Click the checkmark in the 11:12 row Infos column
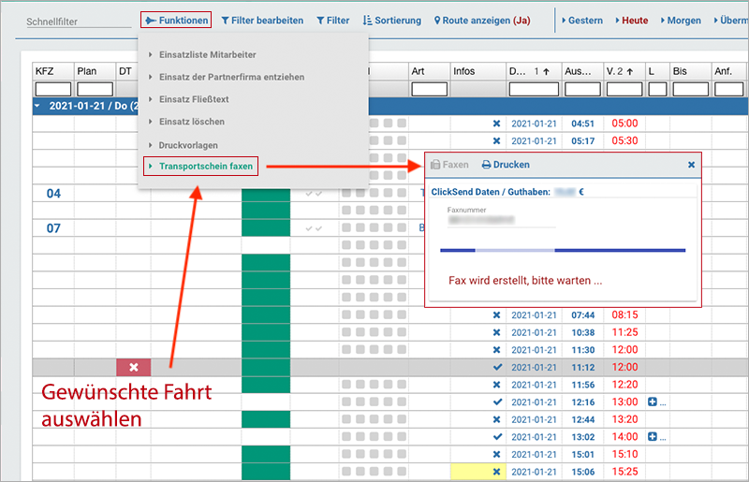The image size is (749, 482). pyautogui.click(x=496, y=368)
